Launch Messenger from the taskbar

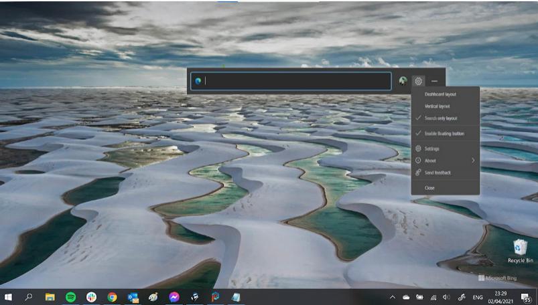(x=174, y=296)
